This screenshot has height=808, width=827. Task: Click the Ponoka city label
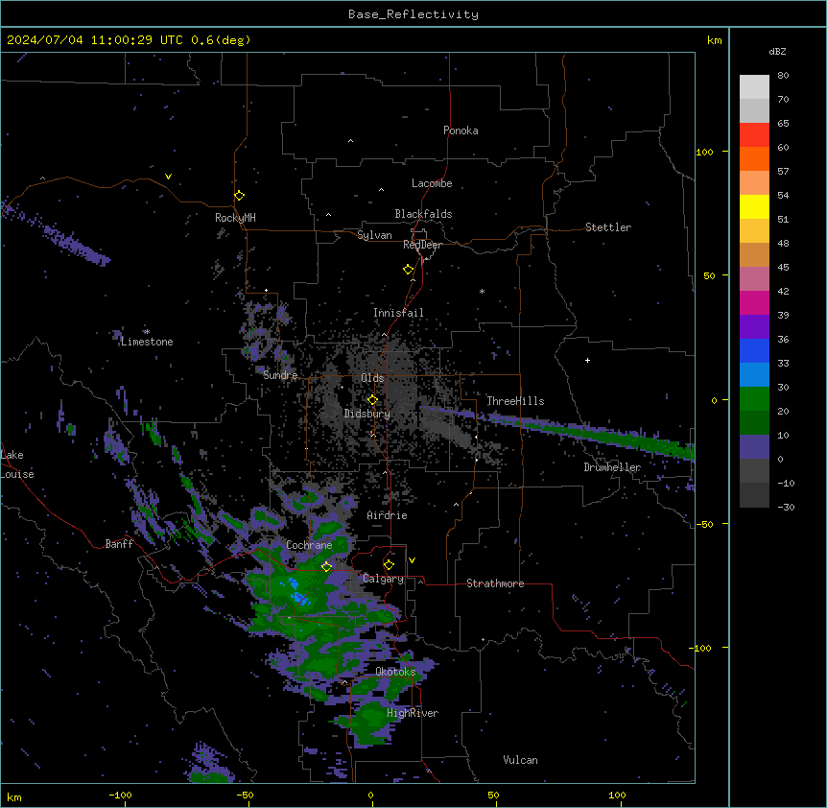coord(461,131)
